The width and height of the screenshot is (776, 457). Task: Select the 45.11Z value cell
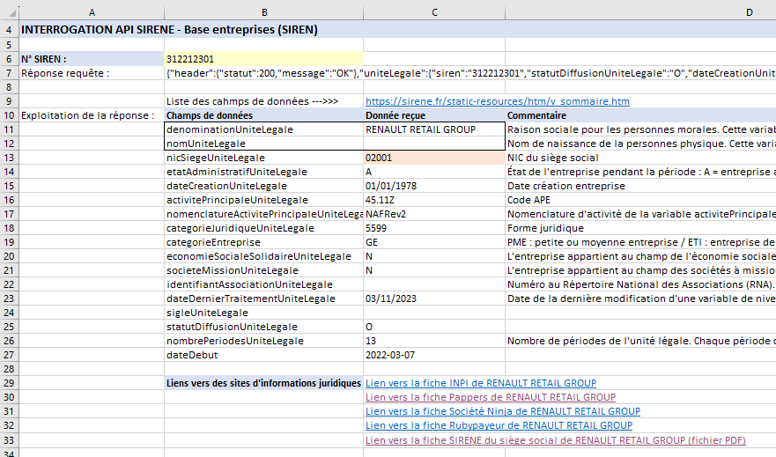(x=434, y=200)
